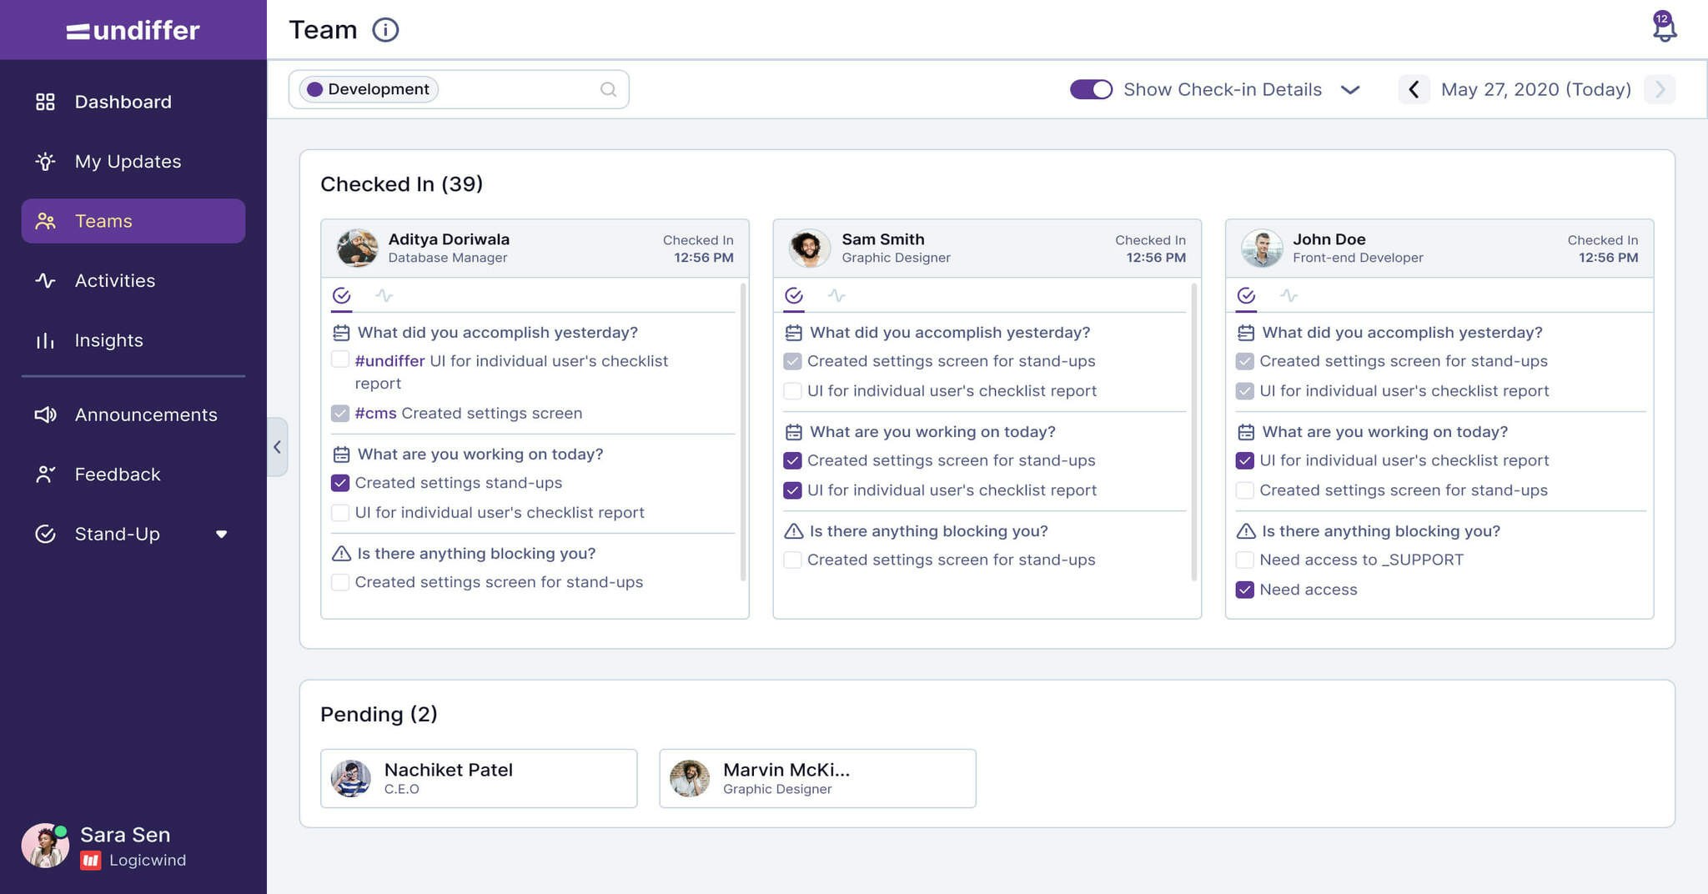Collapse the sidebar with the left chevron handle

[x=277, y=447]
